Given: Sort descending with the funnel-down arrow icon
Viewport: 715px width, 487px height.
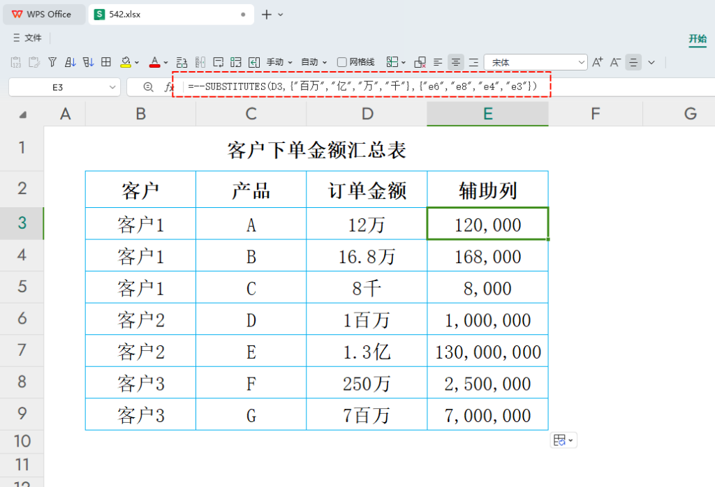Looking at the screenshot, I should 89,62.
